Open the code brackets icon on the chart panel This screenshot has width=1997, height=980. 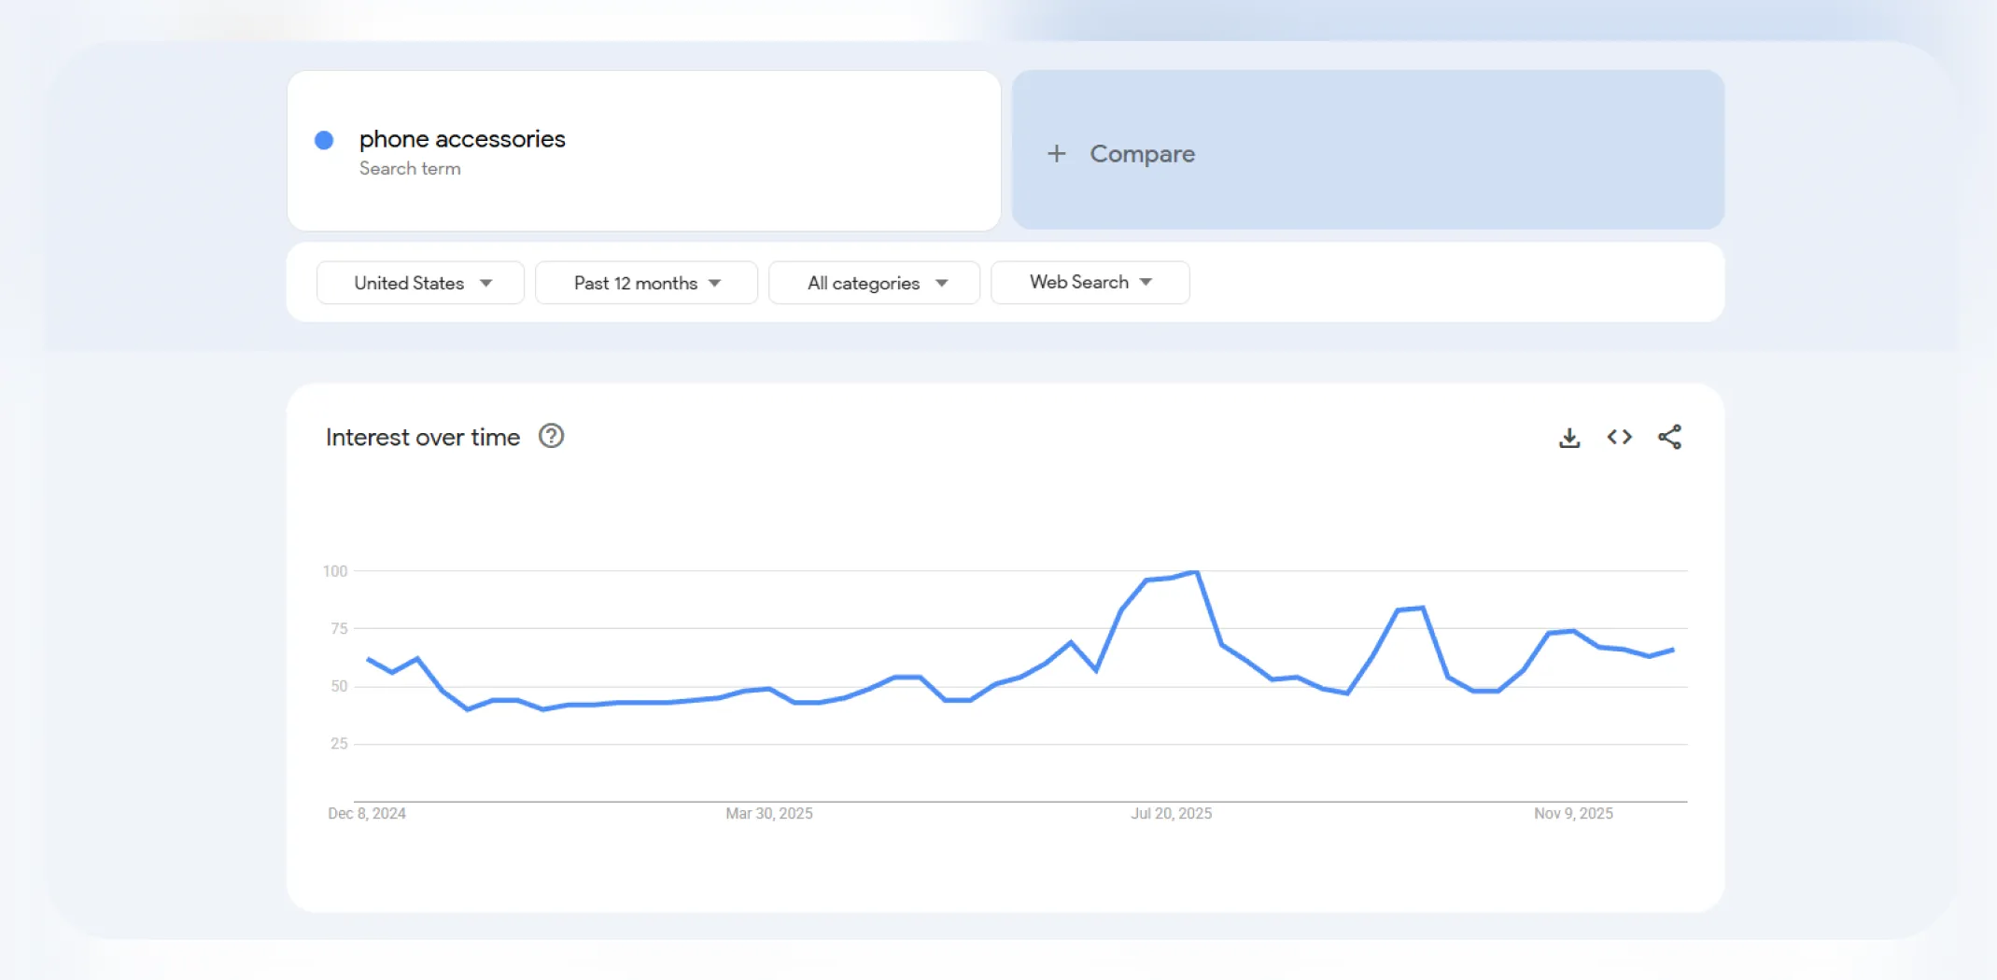1620,436
